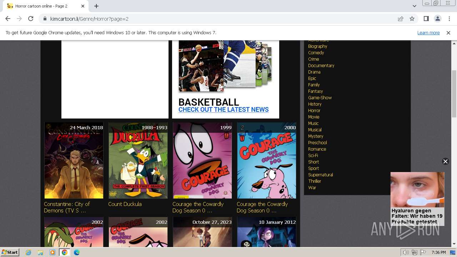
Task: Launch media player from taskbar
Action: coord(52,252)
